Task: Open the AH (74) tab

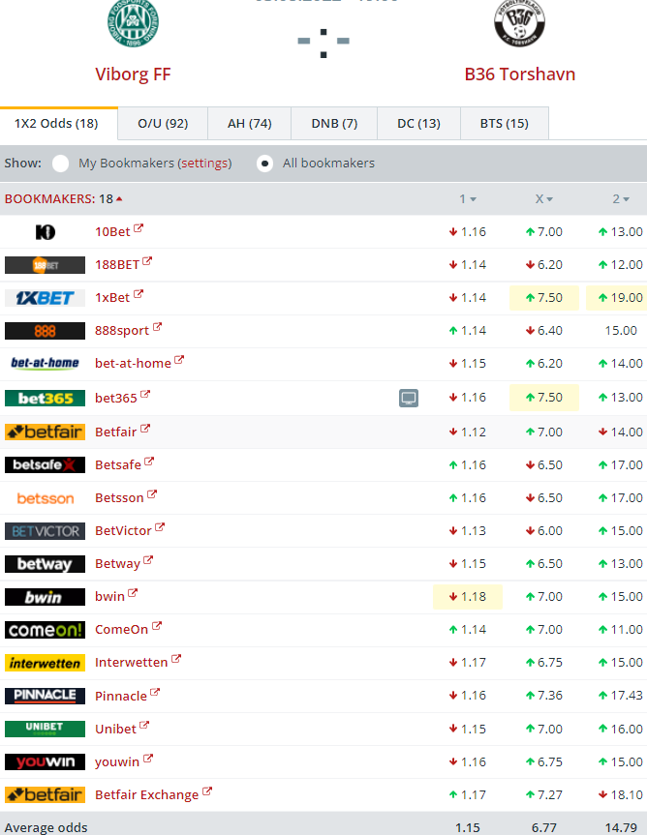Action: pyautogui.click(x=249, y=124)
